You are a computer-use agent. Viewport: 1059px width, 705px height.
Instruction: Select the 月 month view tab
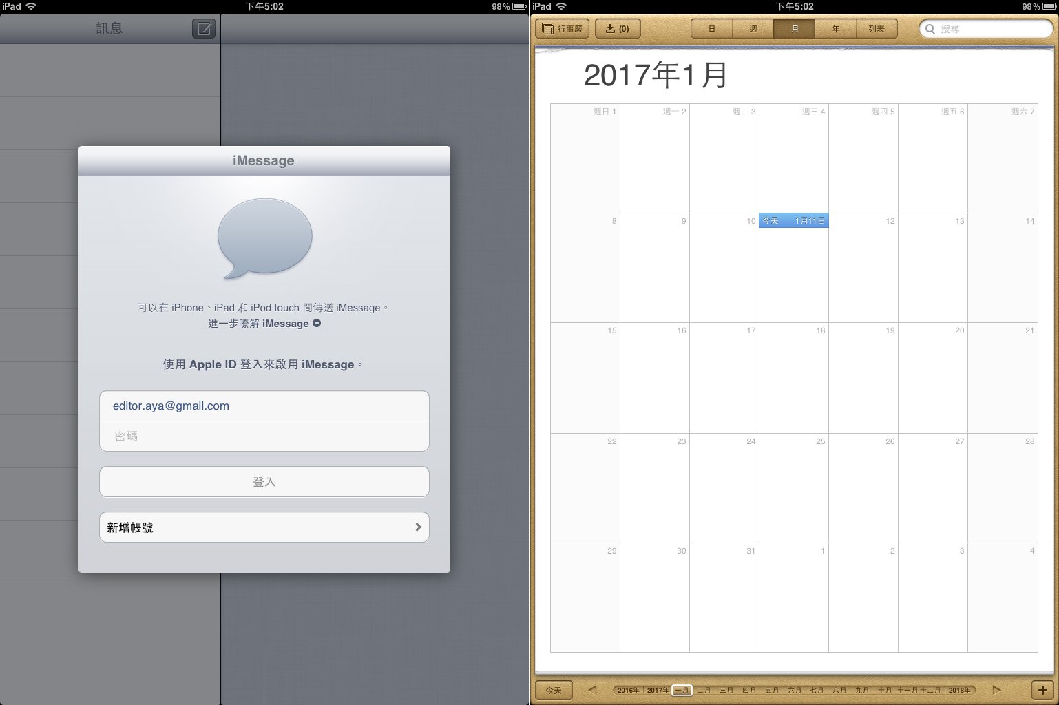pyautogui.click(x=794, y=29)
